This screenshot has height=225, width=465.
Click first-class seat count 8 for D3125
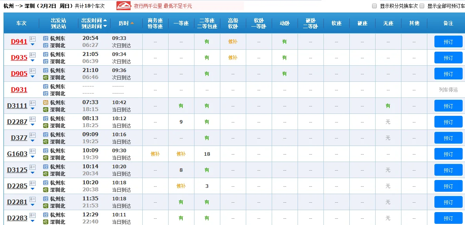[181, 170]
